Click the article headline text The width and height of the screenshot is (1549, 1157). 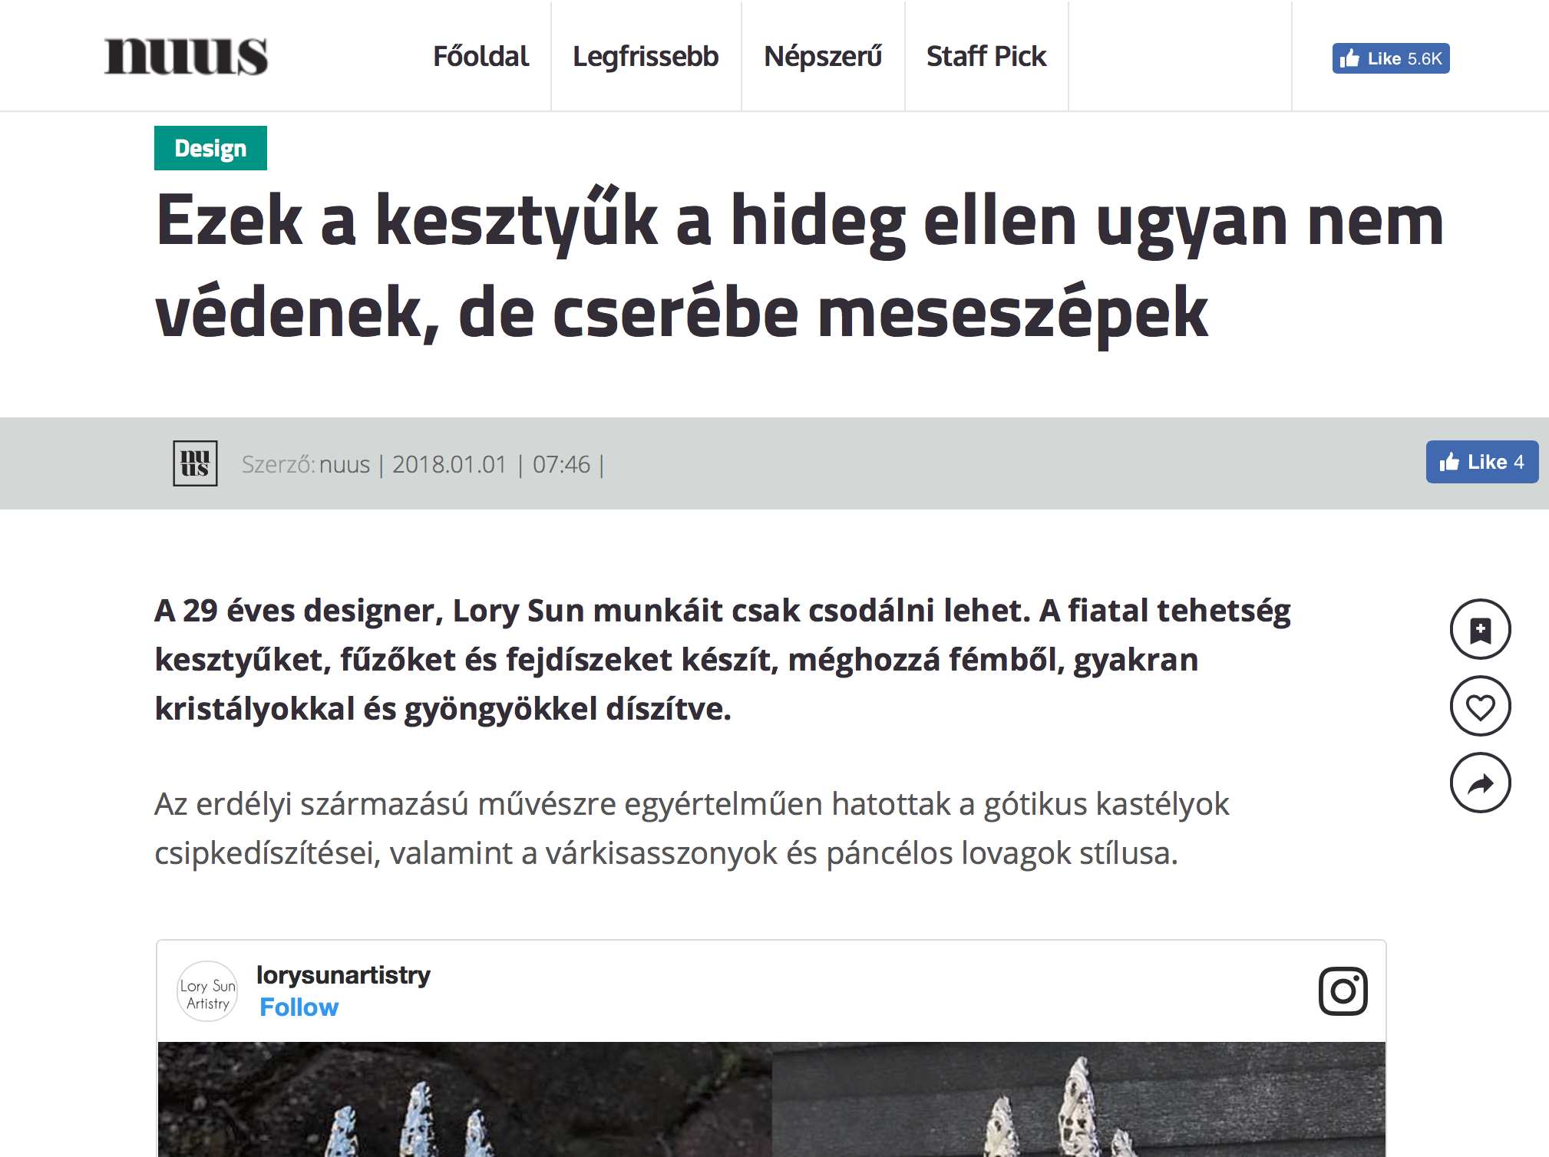[x=799, y=265]
